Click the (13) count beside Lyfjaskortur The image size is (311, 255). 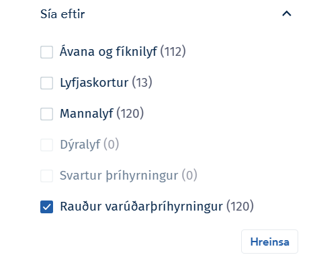[142, 82]
